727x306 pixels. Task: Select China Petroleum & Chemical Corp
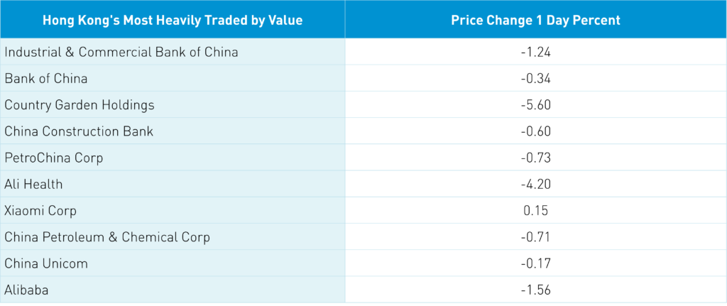[107, 237]
